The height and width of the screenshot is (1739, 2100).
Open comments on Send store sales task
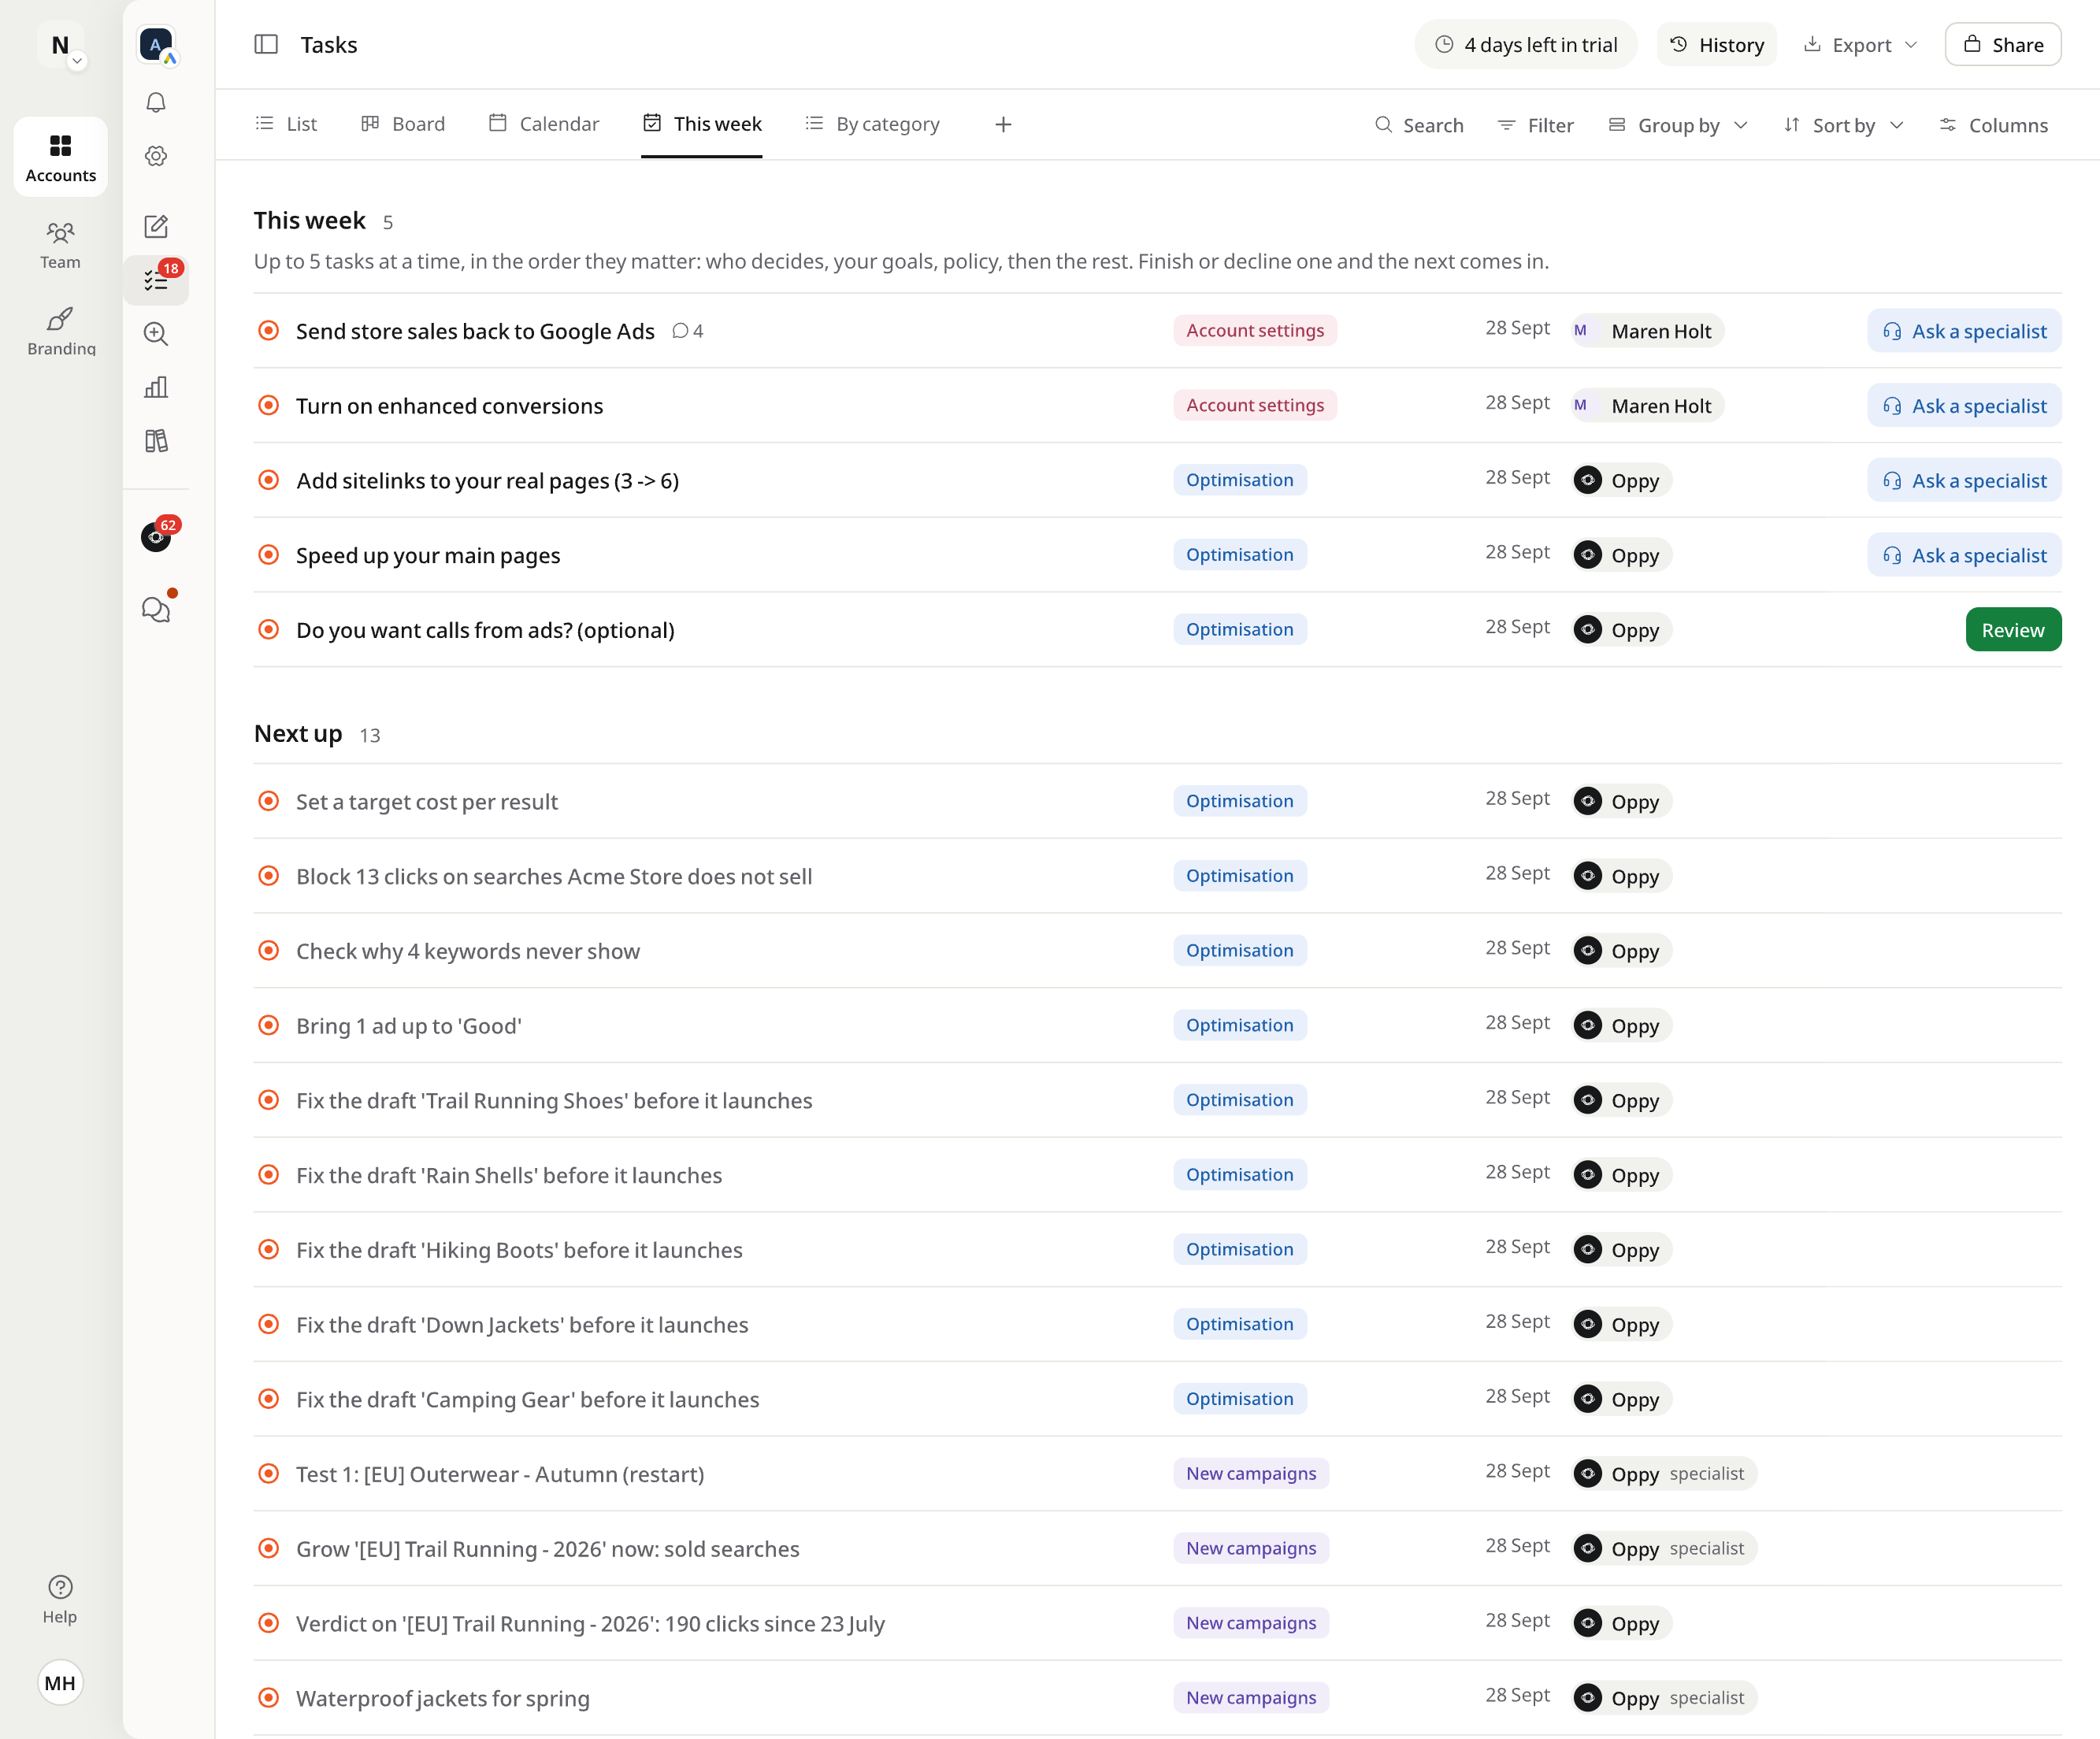pos(687,331)
